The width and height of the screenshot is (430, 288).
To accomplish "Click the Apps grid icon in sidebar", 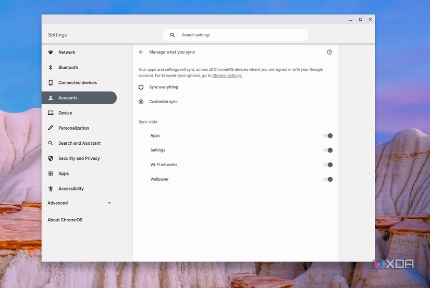I will [51, 173].
